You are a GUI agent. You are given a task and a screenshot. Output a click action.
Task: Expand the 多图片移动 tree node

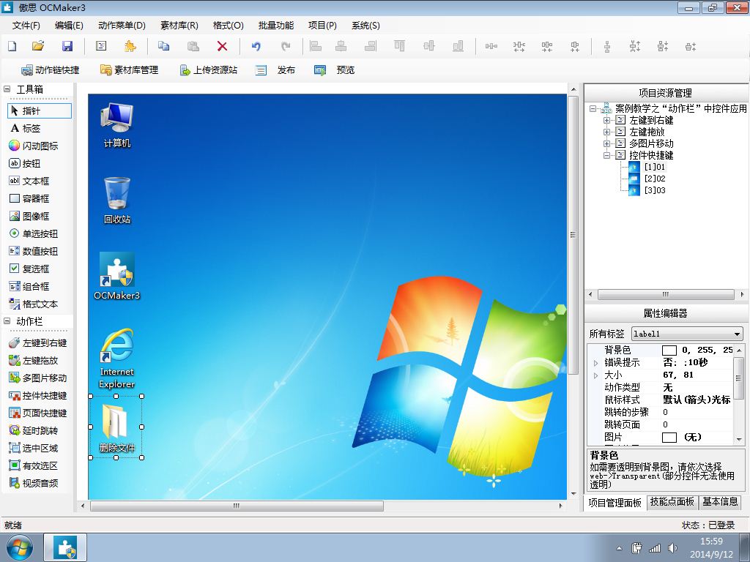point(606,143)
